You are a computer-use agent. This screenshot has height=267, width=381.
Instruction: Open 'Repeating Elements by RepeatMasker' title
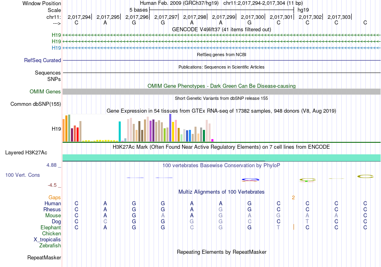[x=221, y=252]
